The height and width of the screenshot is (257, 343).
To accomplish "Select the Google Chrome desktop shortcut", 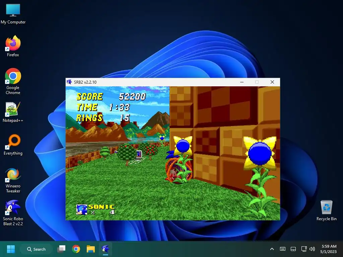I will click(x=13, y=81).
